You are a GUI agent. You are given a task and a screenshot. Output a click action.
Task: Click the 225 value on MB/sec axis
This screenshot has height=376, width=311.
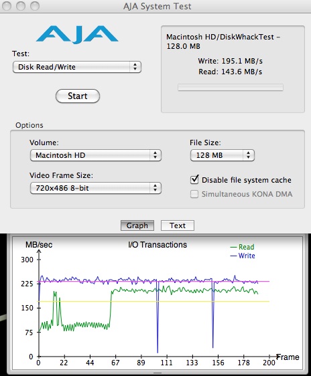click(27, 284)
